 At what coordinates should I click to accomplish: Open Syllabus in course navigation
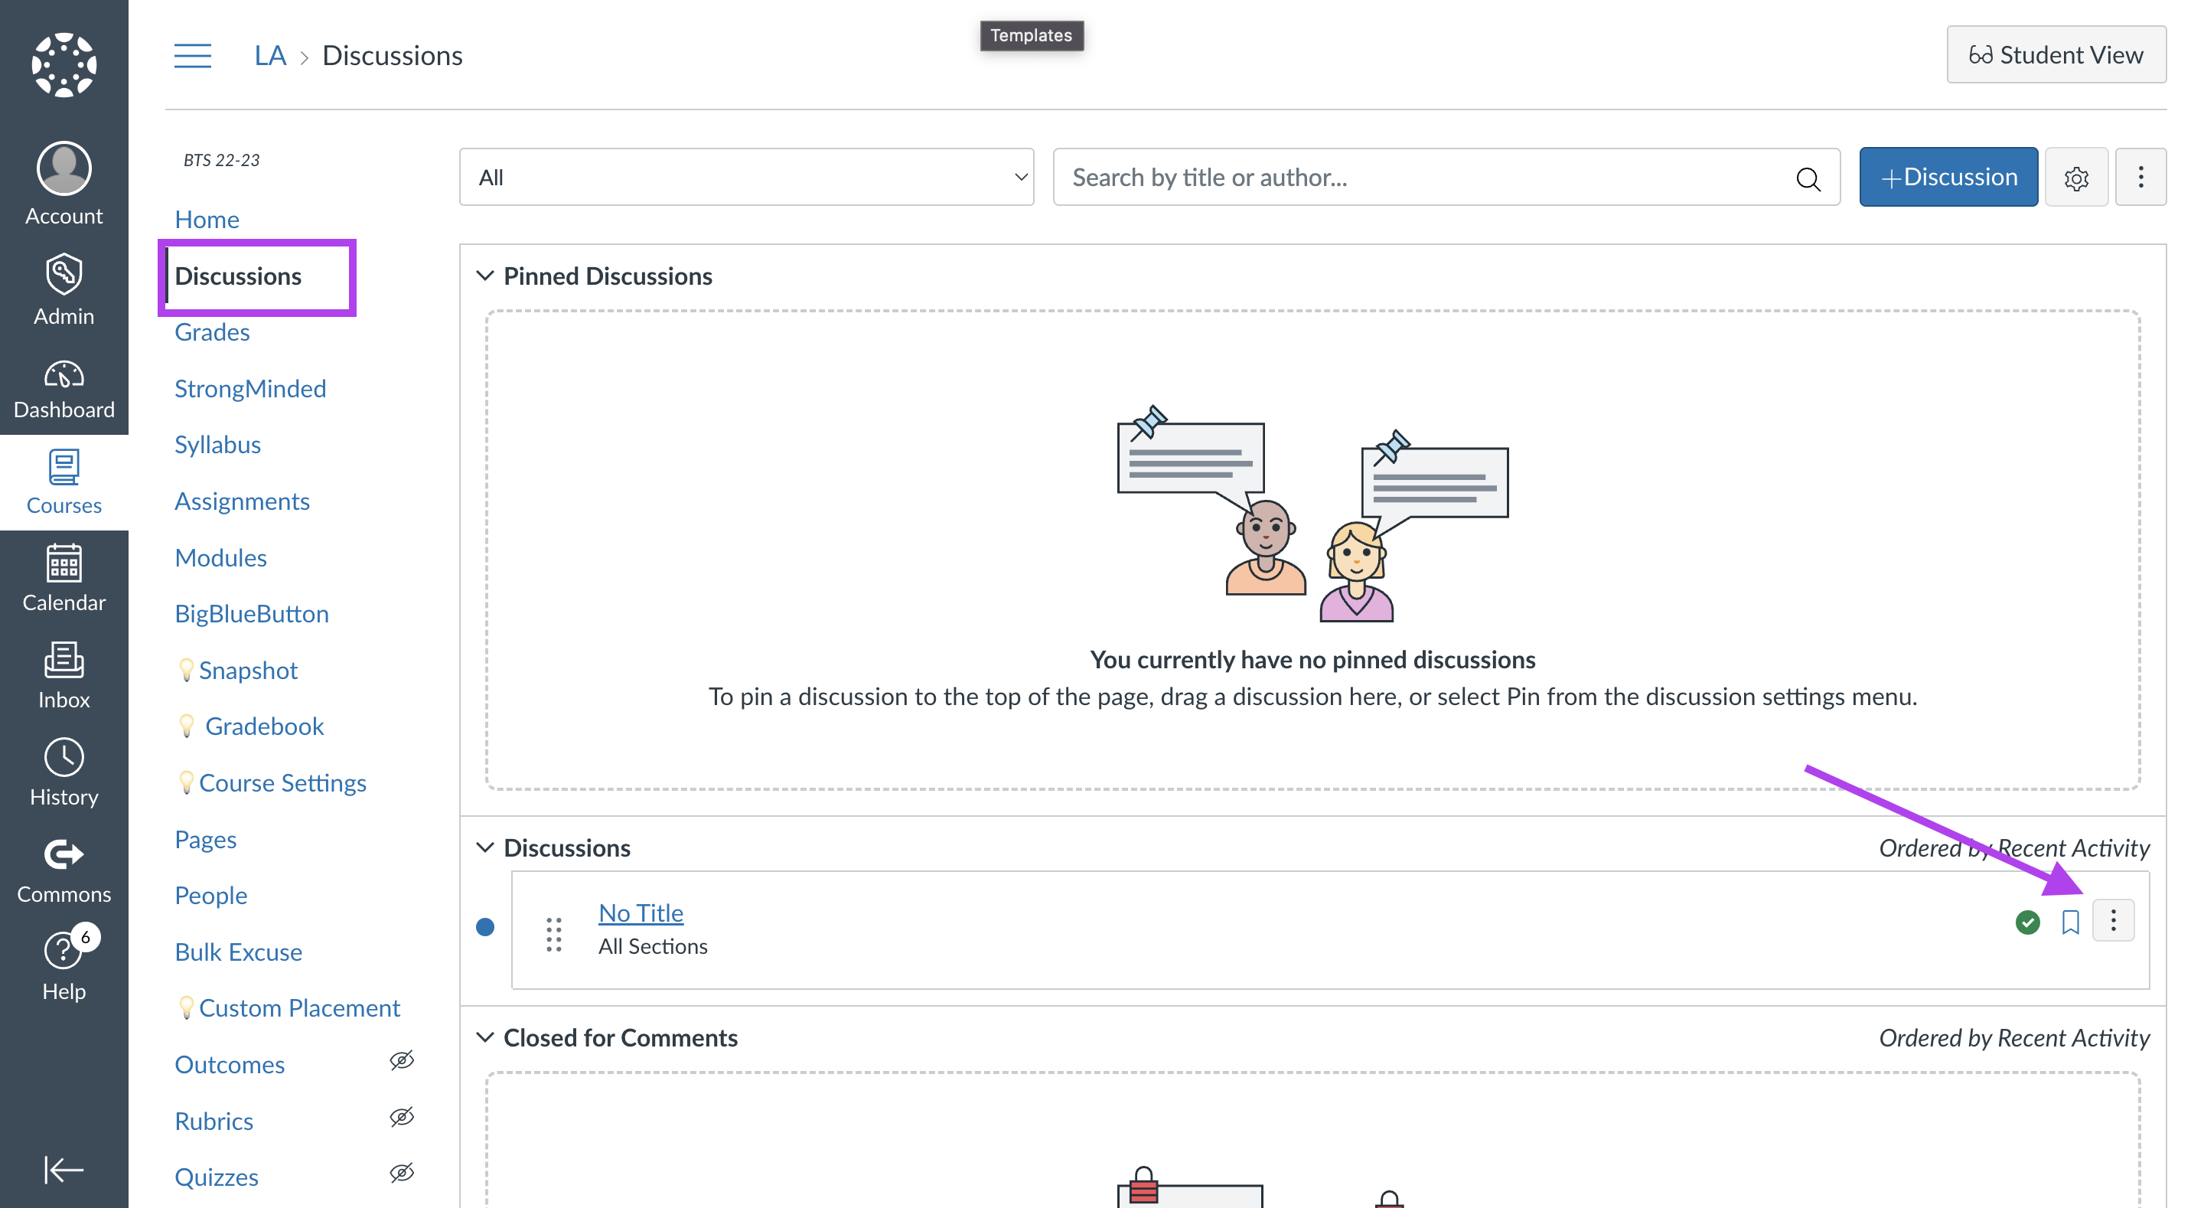point(217,444)
